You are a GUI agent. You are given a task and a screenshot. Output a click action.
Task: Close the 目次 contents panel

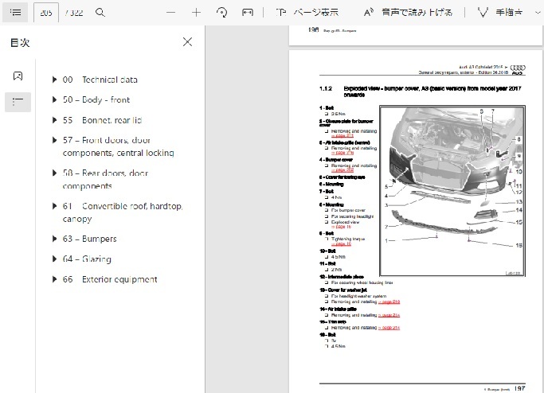pos(187,42)
